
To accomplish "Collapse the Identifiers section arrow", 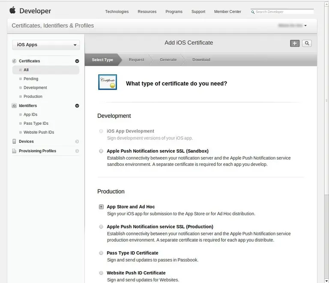I will [x=77, y=105].
